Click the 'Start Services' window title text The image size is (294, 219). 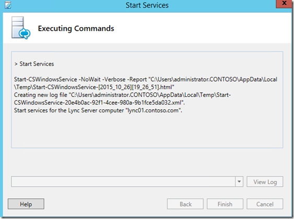[x=147, y=5]
